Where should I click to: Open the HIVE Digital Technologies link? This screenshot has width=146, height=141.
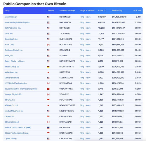(x=15, y=83)
